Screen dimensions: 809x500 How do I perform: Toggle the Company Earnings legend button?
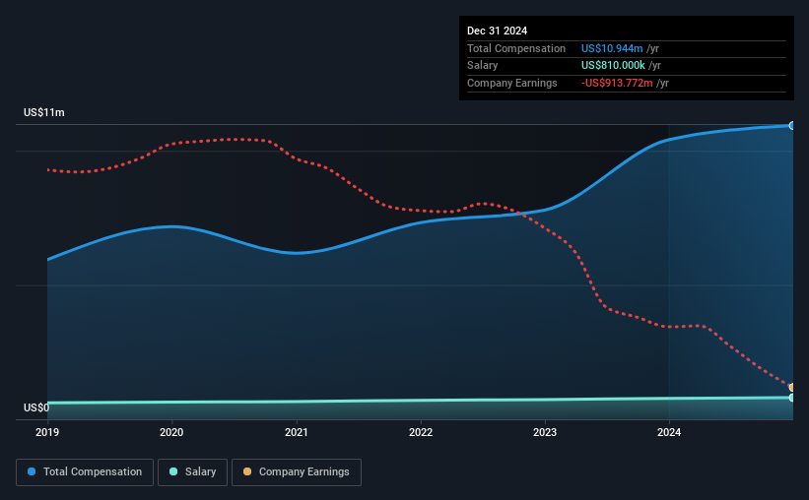297,472
